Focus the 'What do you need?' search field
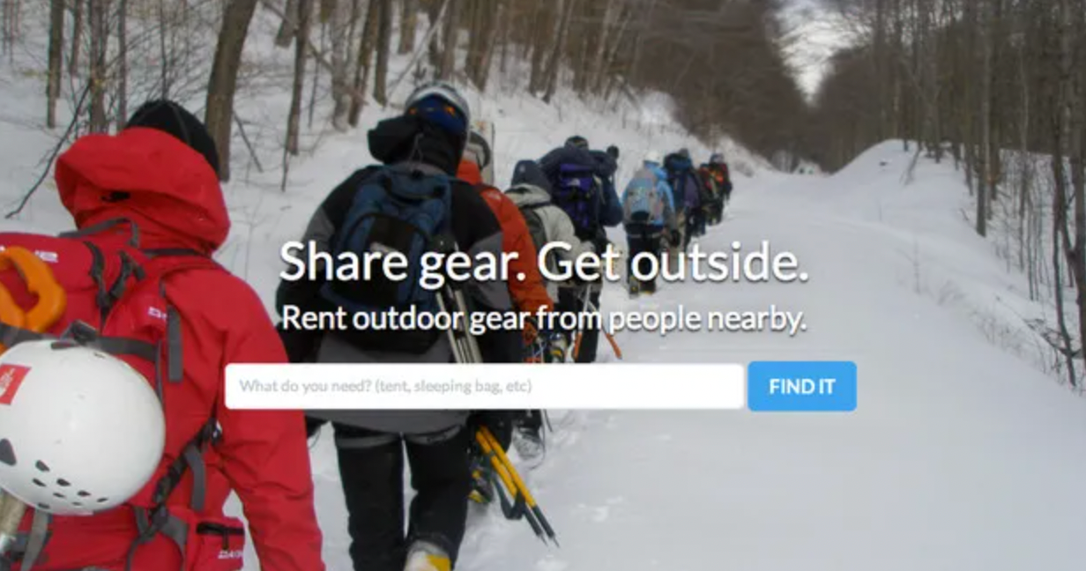1086x571 pixels. pos(484,386)
